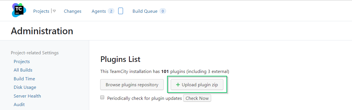This screenshot has height=110, width=352.
Task: Click the agents pool box icon
Action: (x=120, y=11)
